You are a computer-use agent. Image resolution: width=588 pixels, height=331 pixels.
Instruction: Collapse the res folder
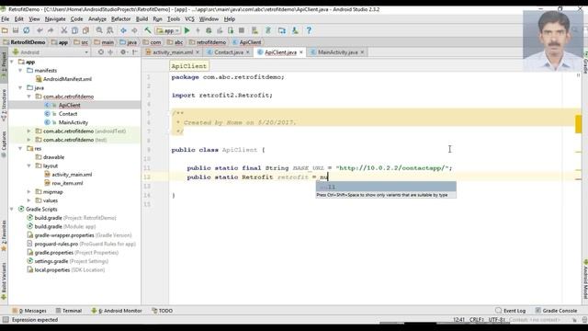click(x=20, y=149)
